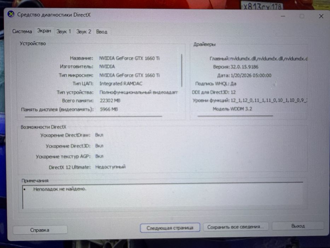330x248 pixels.
Task: Click the disabled maximize window button
Action: tap(302, 16)
